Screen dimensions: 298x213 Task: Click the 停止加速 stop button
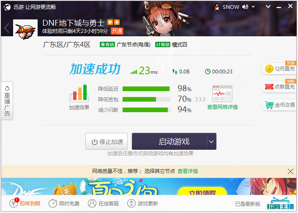[107, 141]
